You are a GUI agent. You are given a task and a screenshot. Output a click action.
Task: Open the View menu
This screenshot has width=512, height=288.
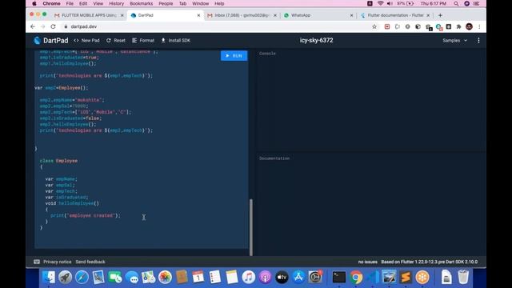98,3
